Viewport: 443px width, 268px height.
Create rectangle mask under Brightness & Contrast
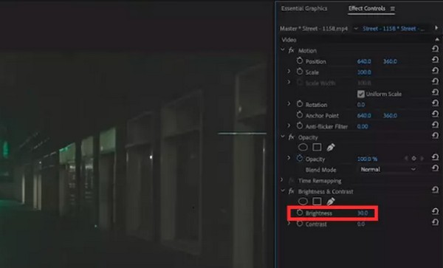317,202
